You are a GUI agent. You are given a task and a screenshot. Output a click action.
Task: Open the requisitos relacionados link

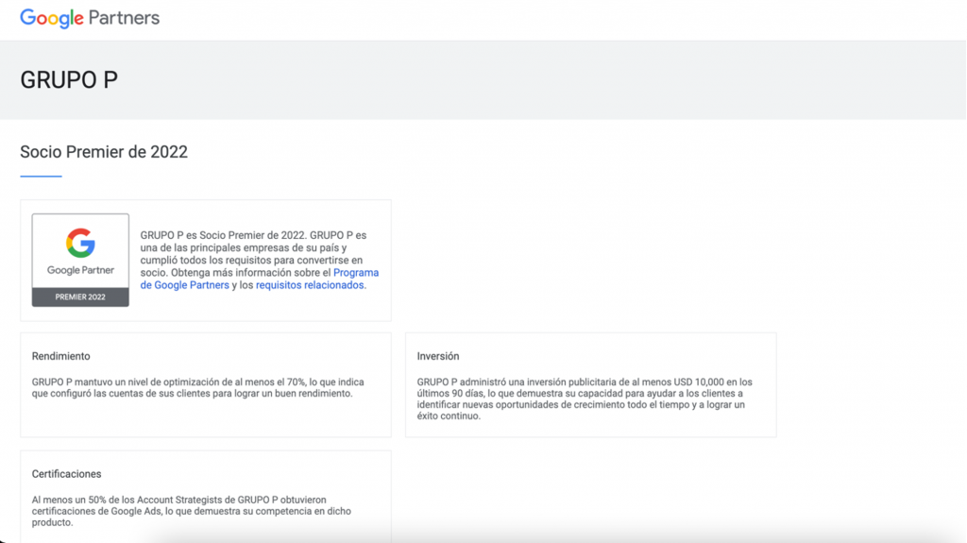click(310, 285)
